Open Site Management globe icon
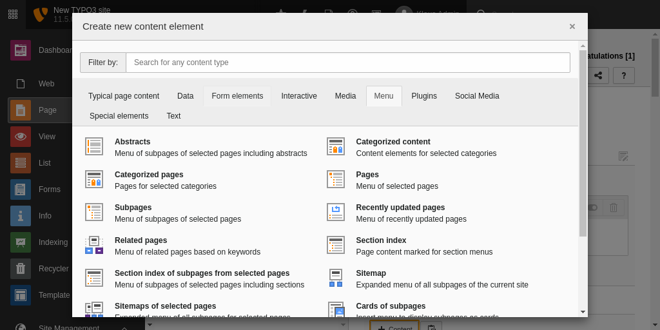The width and height of the screenshot is (660, 330). [x=21, y=327]
